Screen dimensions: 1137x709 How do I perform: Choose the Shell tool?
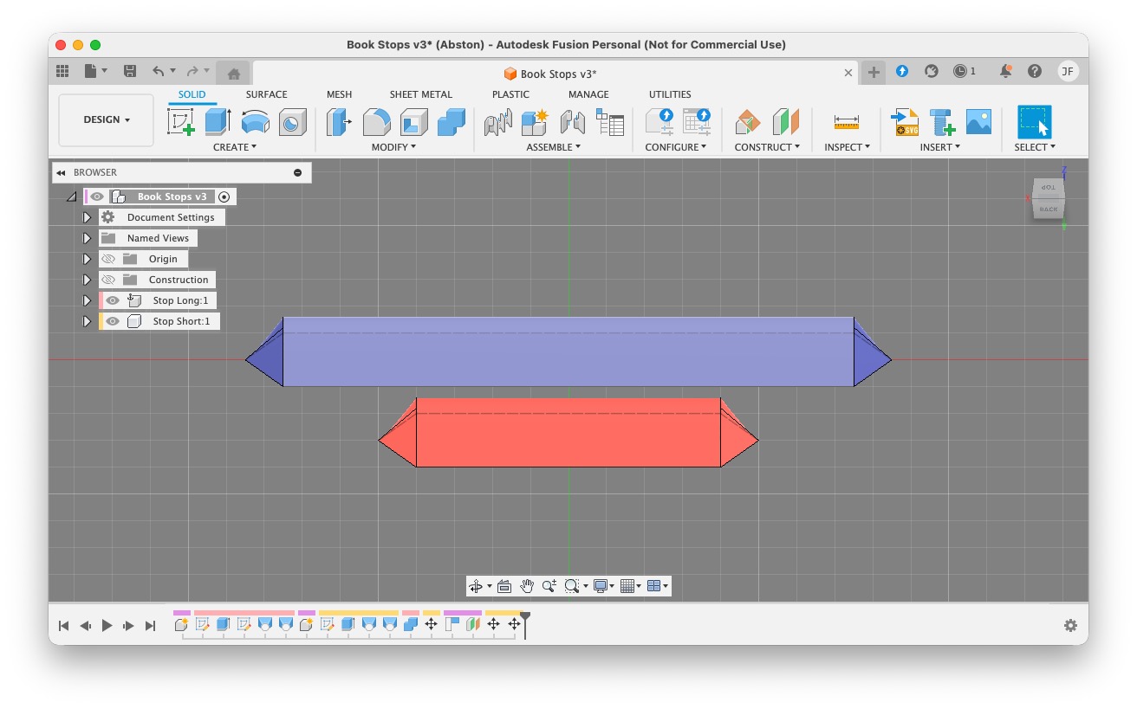(x=413, y=122)
